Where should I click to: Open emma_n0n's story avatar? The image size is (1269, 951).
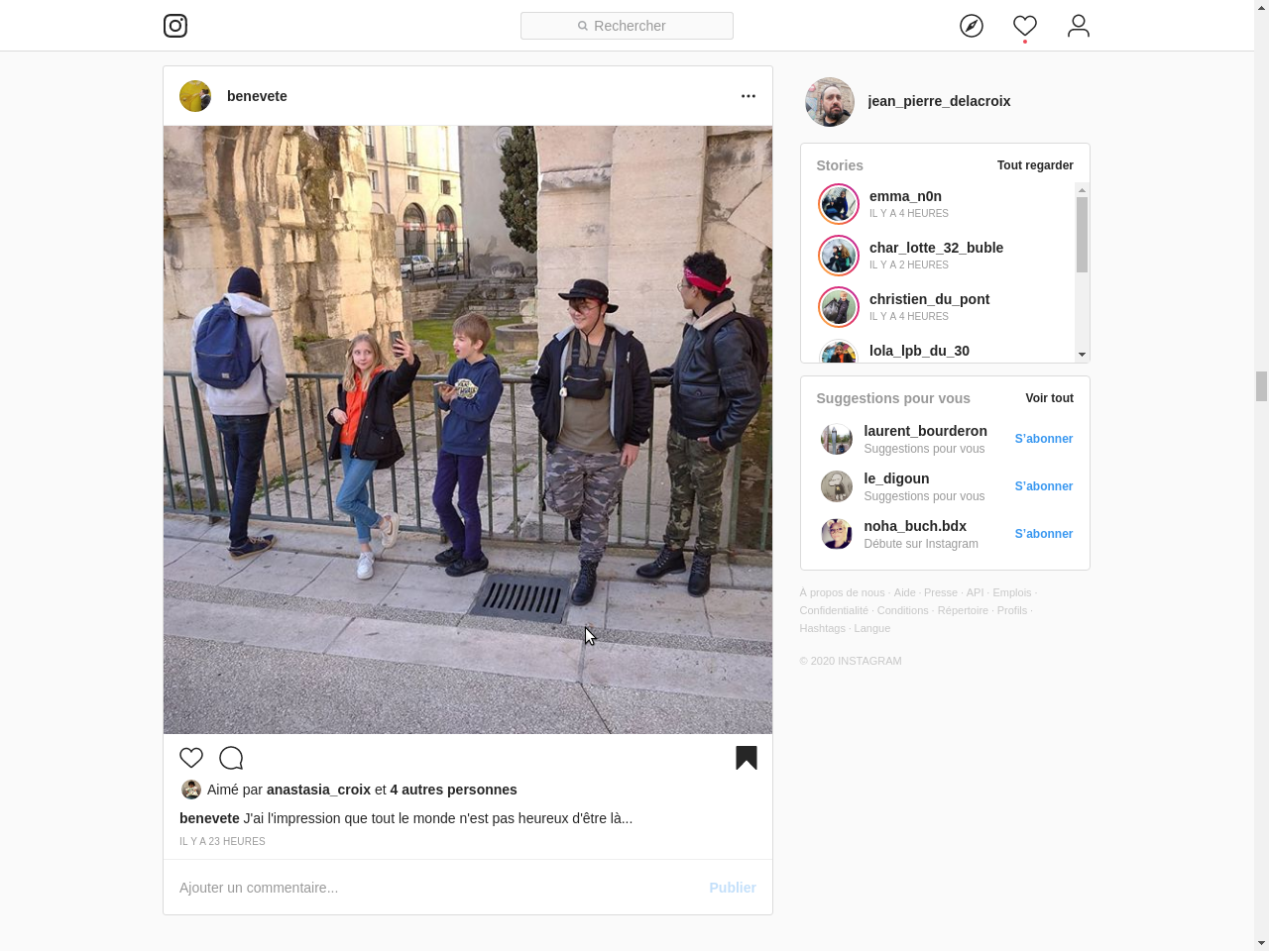[x=839, y=204]
